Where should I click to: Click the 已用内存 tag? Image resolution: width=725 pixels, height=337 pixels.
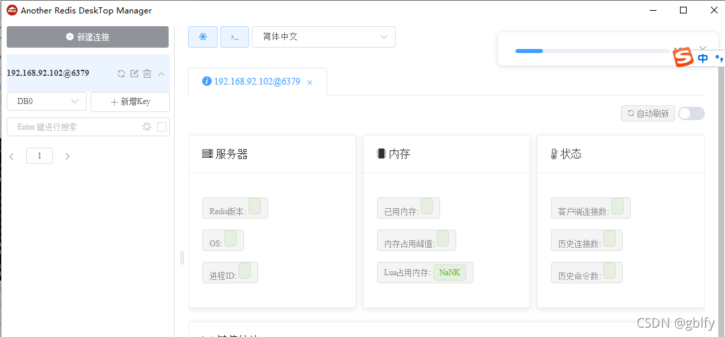(x=409, y=208)
